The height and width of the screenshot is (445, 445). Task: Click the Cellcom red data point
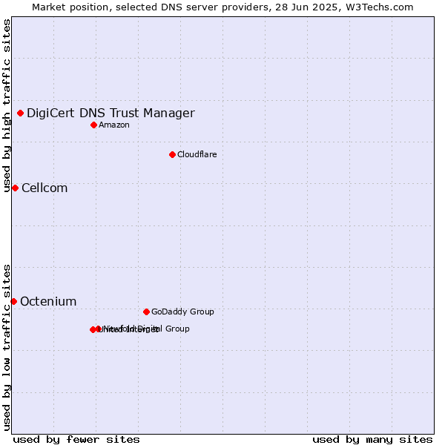(x=16, y=188)
